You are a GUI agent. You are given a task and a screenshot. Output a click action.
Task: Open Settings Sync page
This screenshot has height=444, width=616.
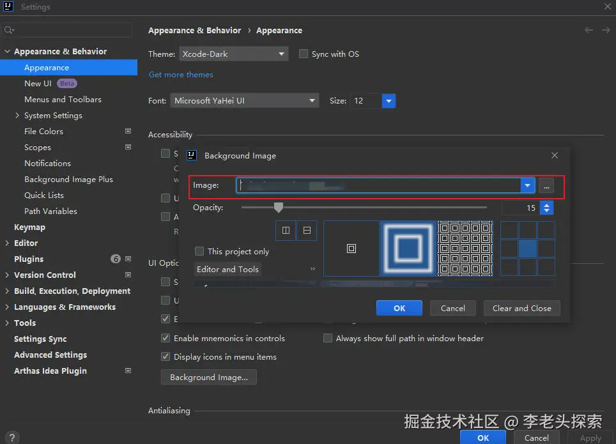pyautogui.click(x=40, y=339)
